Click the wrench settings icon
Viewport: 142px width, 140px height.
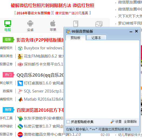coord(112,121)
